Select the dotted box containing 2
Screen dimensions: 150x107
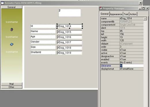(70, 13)
